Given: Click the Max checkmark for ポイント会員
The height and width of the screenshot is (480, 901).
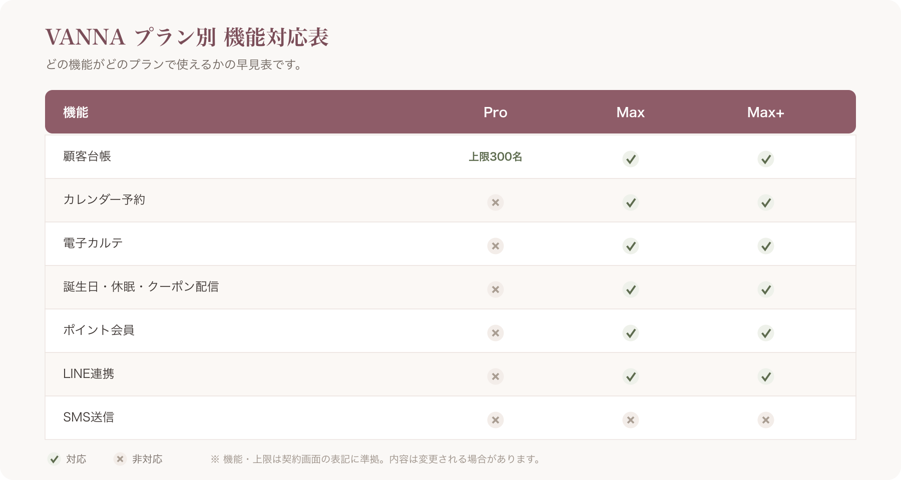Looking at the screenshot, I should coord(631,333).
